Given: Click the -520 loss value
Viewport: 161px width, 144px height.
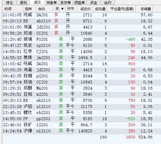Looking at the screenshot, I should 131,119.
